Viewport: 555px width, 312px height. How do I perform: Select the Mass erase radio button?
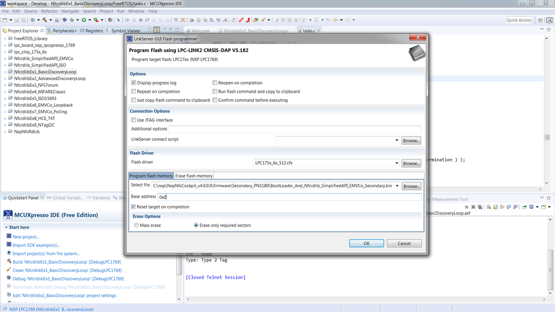coord(136,225)
